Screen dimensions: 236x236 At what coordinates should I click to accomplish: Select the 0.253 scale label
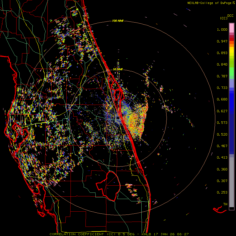pos(222,192)
